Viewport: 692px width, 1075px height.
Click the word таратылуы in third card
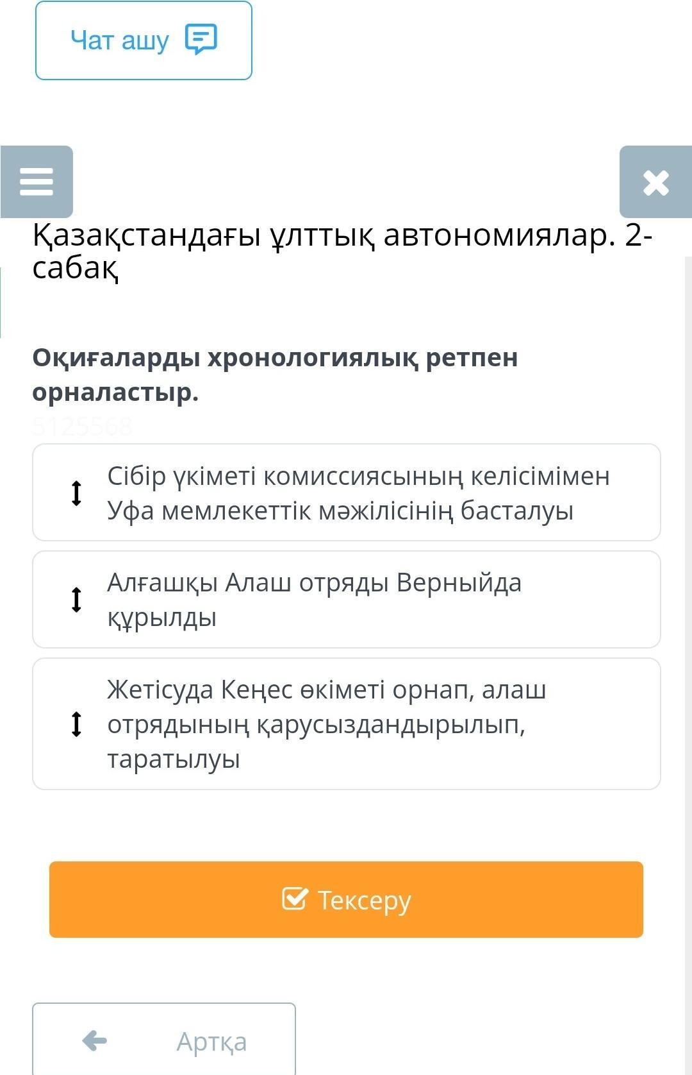click(x=173, y=759)
